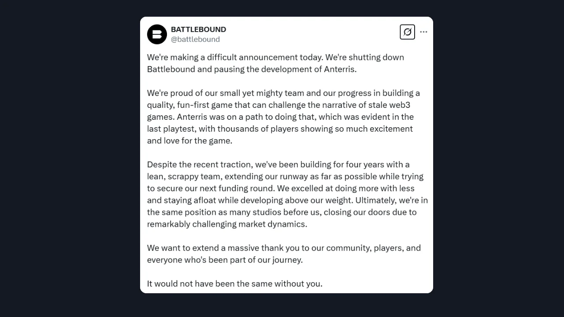This screenshot has height=317, width=564.
Task: Open the Battlebound profile avatar
Action: click(x=157, y=34)
